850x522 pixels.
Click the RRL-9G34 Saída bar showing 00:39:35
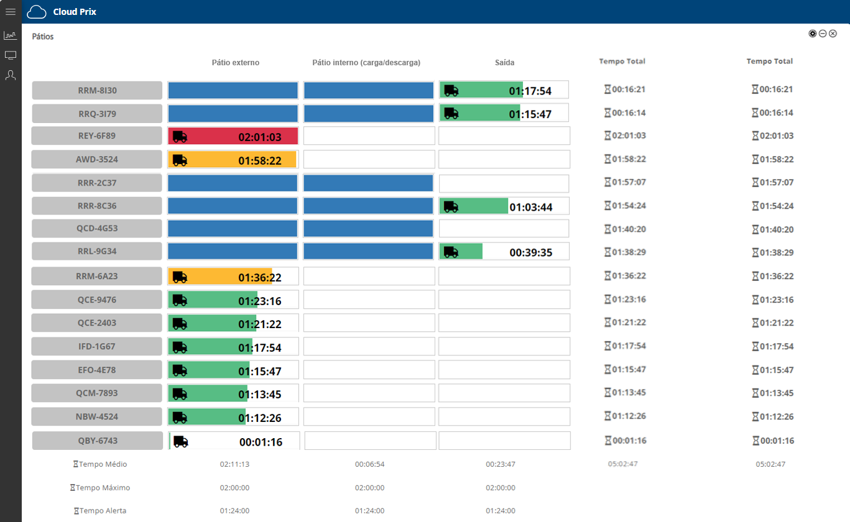504,252
